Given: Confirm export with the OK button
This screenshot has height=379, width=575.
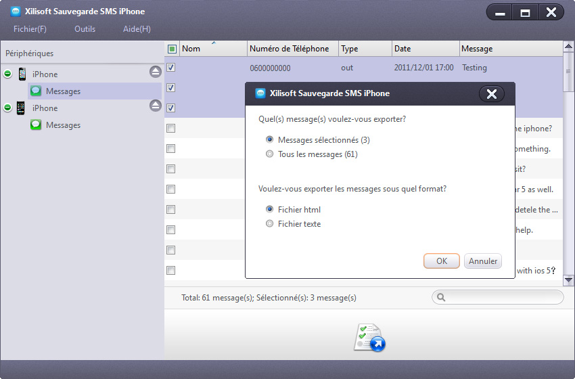Looking at the screenshot, I should click(x=442, y=261).
